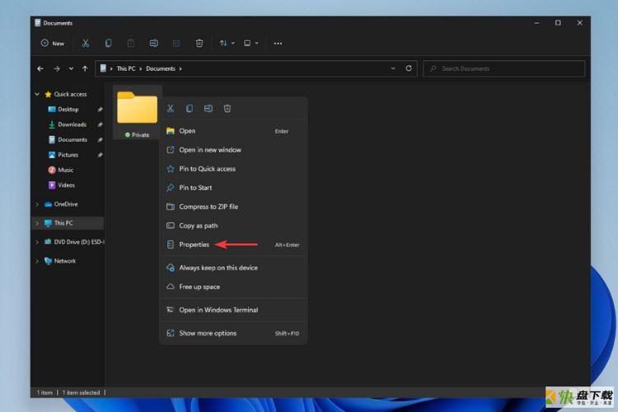This screenshot has height=412, width=618.
Task: Open Desktop in Quick access
Action: pos(68,110)
